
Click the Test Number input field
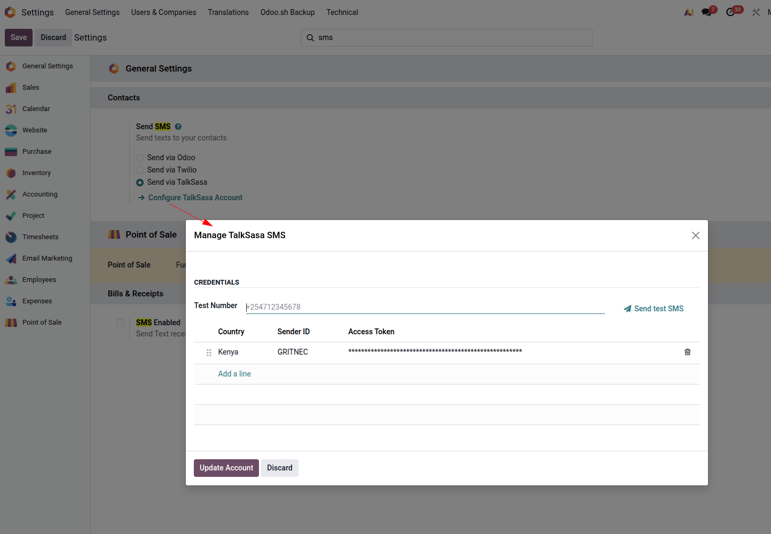[425, 307]
